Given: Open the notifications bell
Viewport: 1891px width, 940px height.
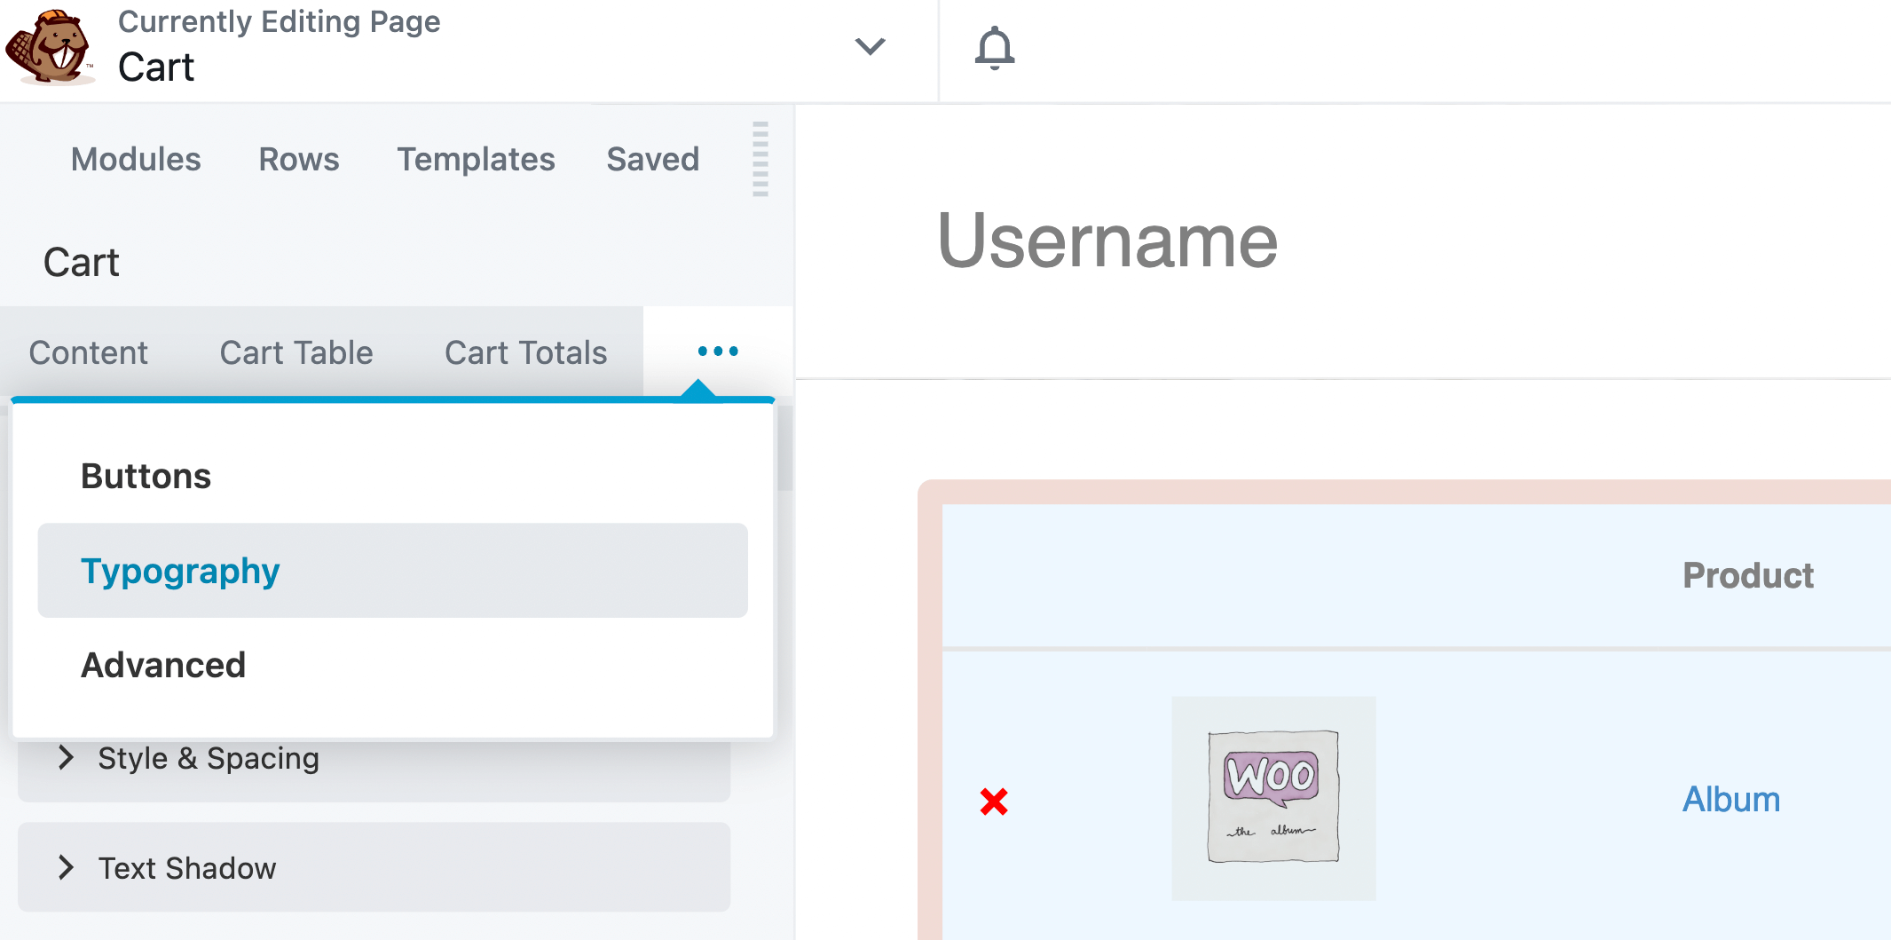Looking at the screenshot, I should (x=995, y=50).
